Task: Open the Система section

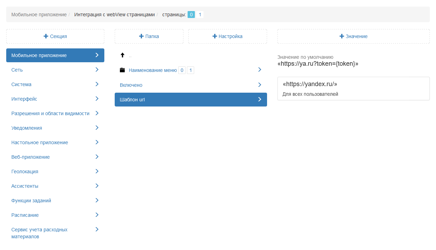Action: (x=21, y=84)
